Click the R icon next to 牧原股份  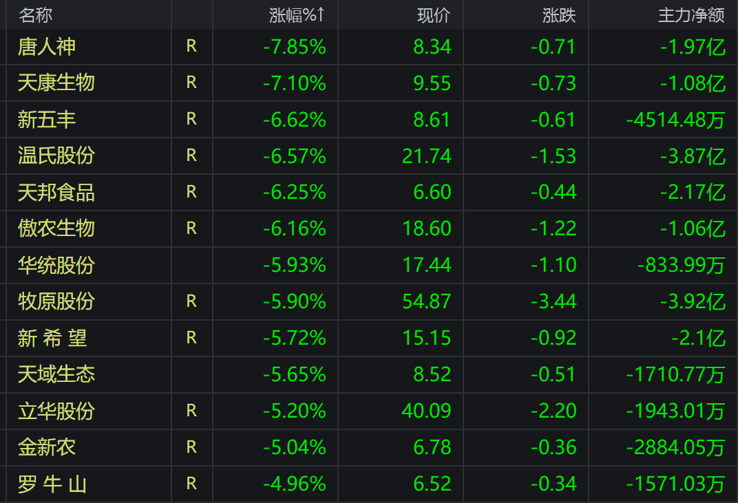191,301
